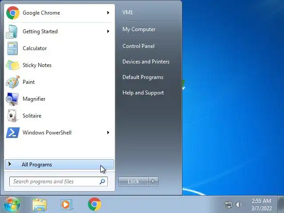Click the Google Chrome text label
Image resolution: width=284 pixels, height=213 pixels.
(x=41, y=13)
